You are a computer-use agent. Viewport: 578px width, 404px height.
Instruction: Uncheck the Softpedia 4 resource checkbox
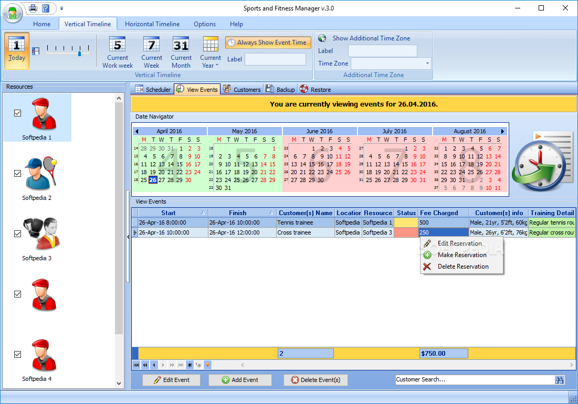(17, 354)
